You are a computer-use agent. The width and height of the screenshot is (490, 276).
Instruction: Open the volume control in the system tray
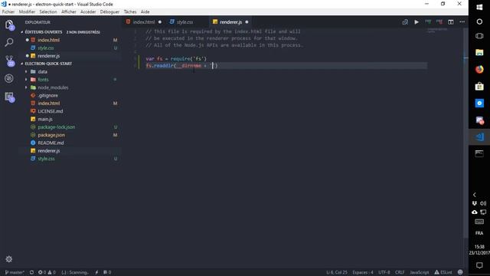(483, 203)
